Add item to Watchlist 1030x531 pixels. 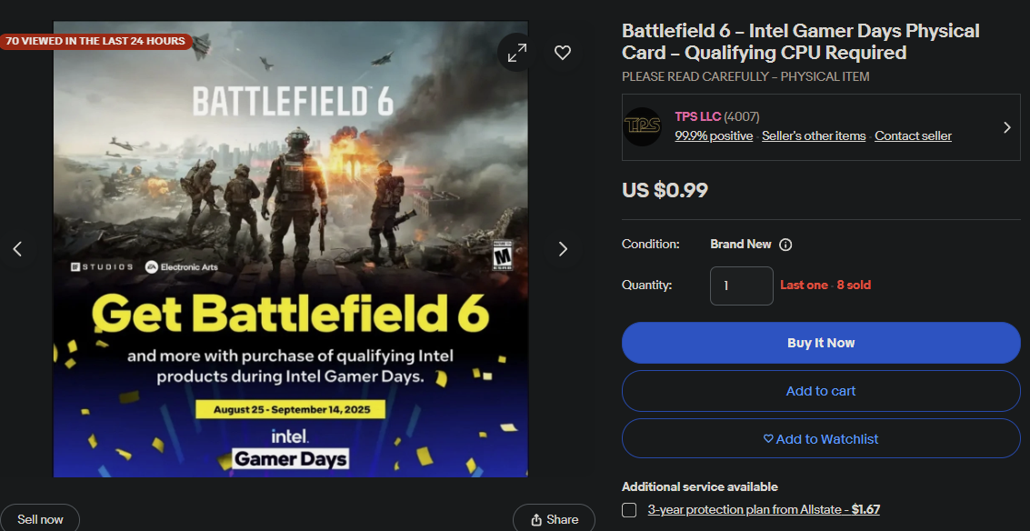(x=820, y=438)
